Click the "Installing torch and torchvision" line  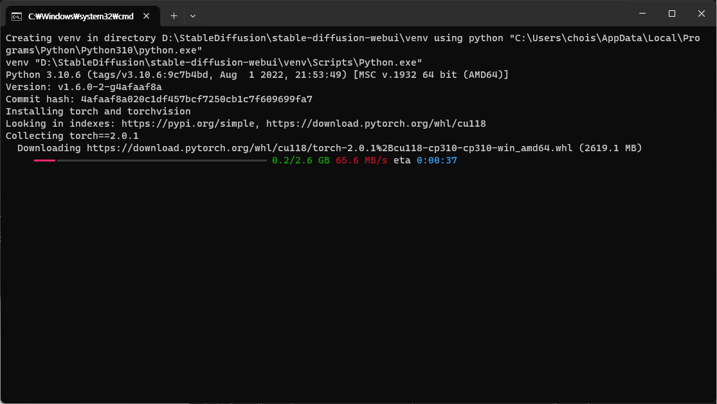(98, 111)
